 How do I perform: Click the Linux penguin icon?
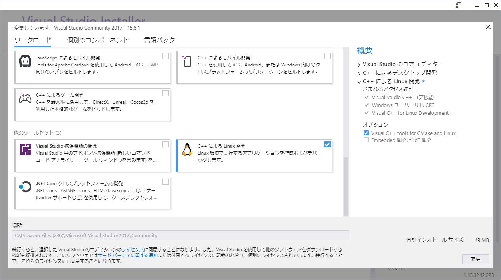[x=187, y=149]
